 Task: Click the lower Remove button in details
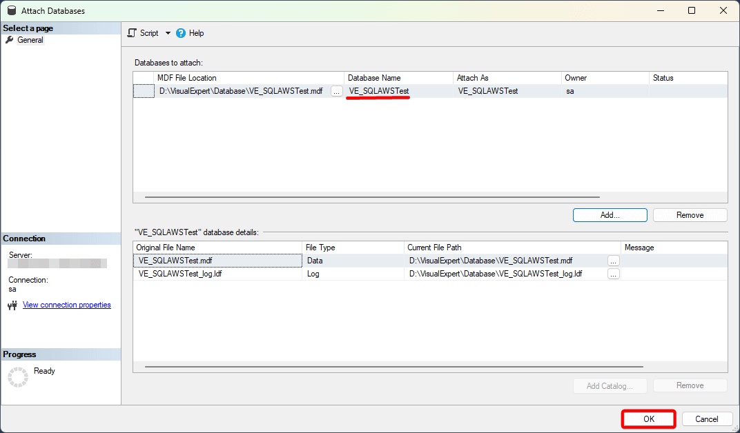pos(690,386)
